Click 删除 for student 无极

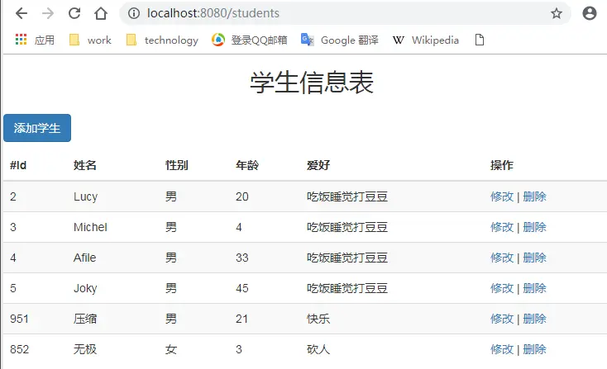click(534, 349)
